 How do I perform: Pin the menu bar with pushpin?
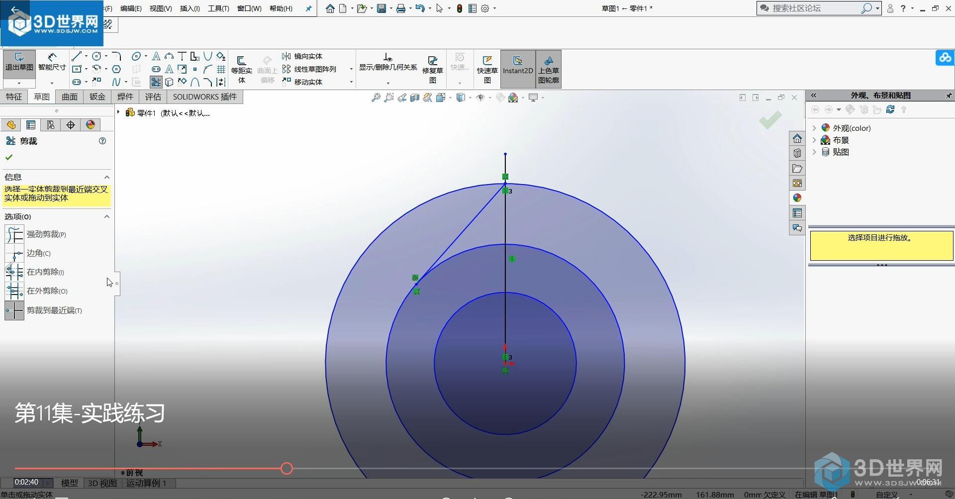click(308, 8)
